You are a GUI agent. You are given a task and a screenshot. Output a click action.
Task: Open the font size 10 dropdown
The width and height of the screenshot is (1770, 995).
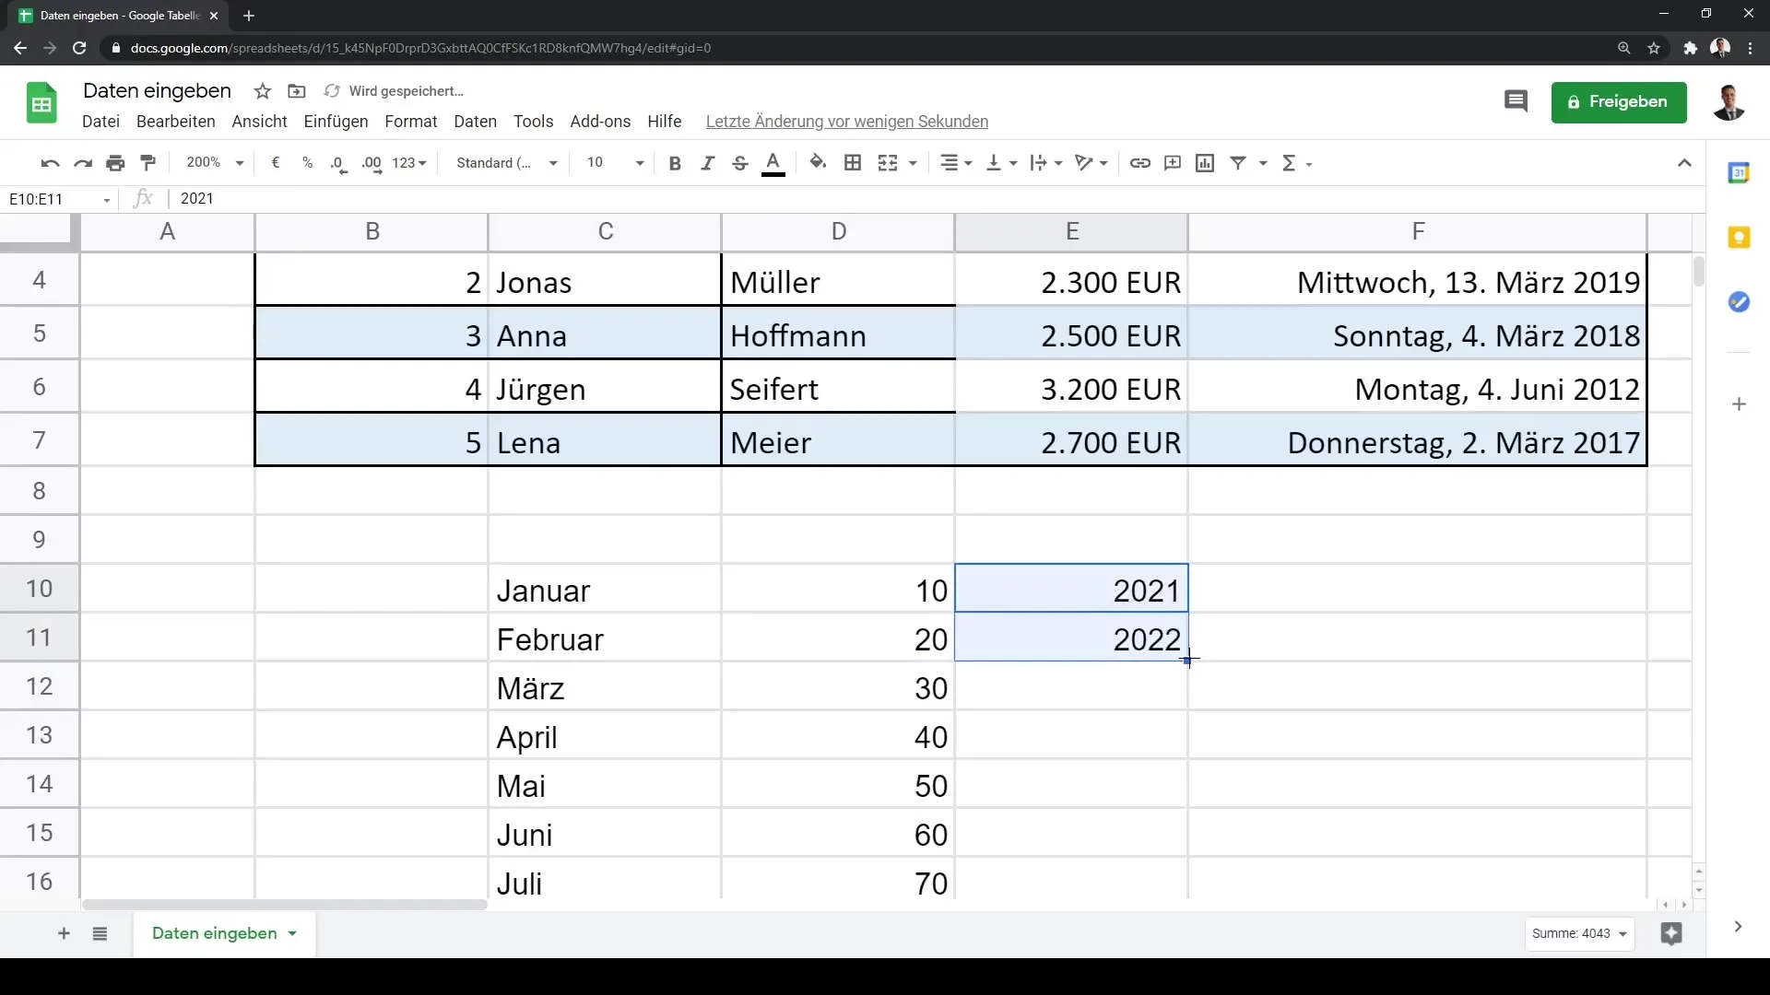pyautogui.click(x=615, y=163)
